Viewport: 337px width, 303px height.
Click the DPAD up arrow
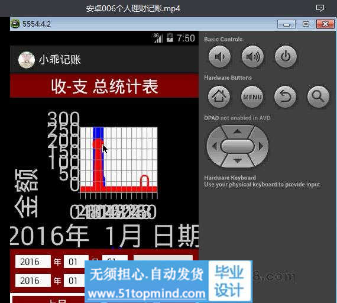click(x=238, y=131)
